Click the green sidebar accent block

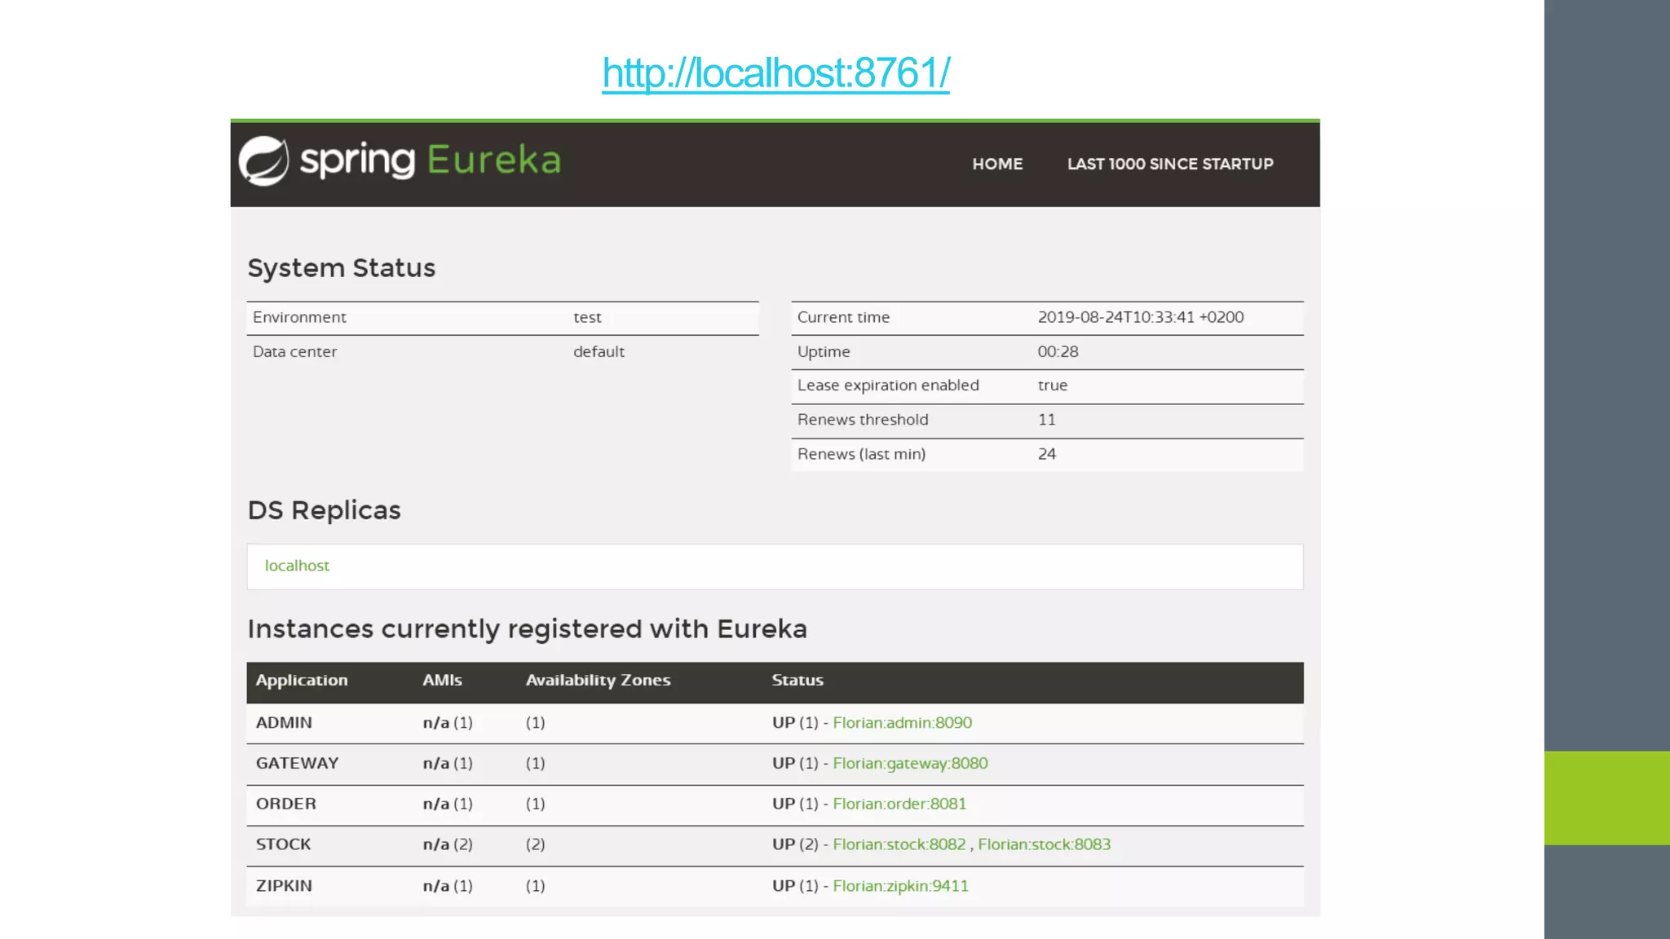1606,797
